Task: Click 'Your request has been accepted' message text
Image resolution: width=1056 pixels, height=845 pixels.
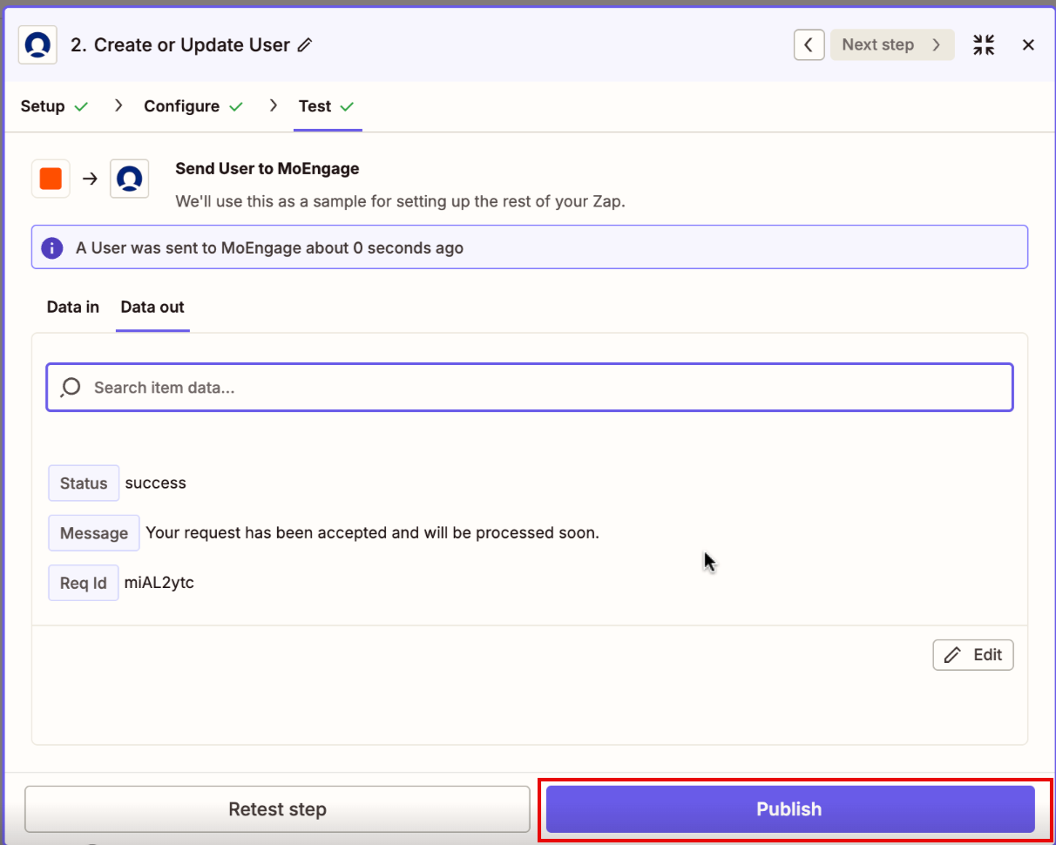Action: coord(372,532)
